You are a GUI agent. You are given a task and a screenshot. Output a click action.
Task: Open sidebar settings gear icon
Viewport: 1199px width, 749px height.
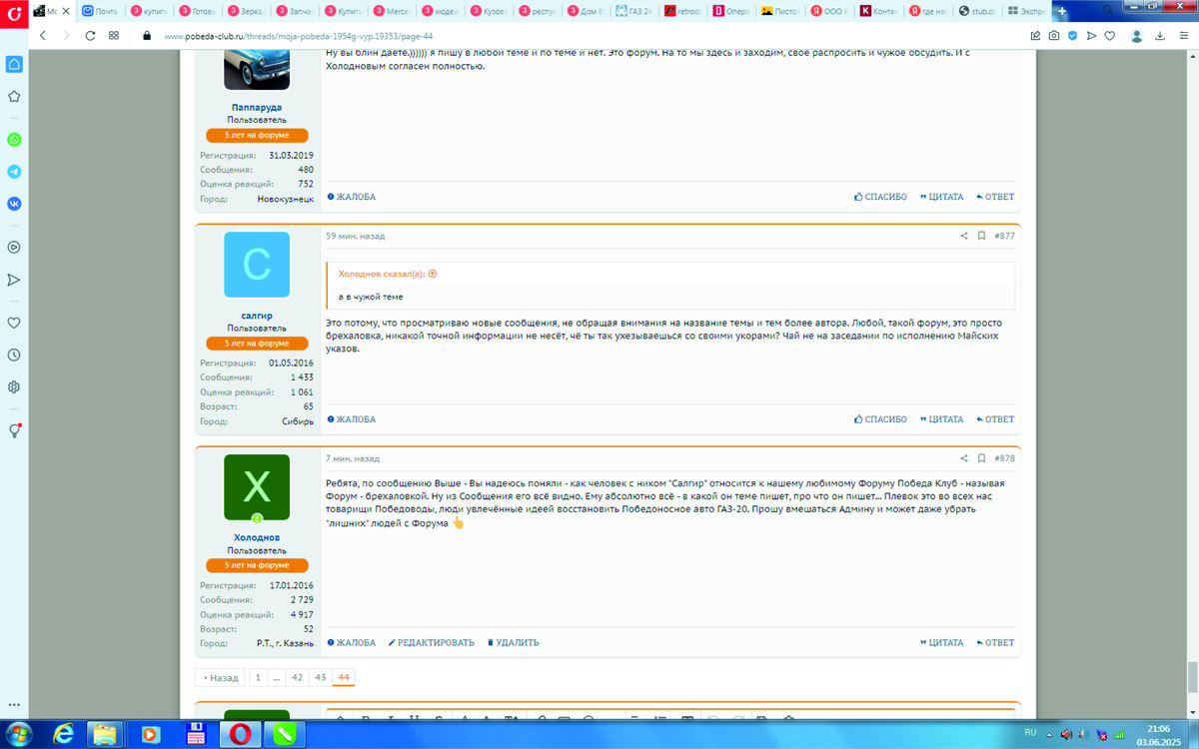tap(14, 386)
